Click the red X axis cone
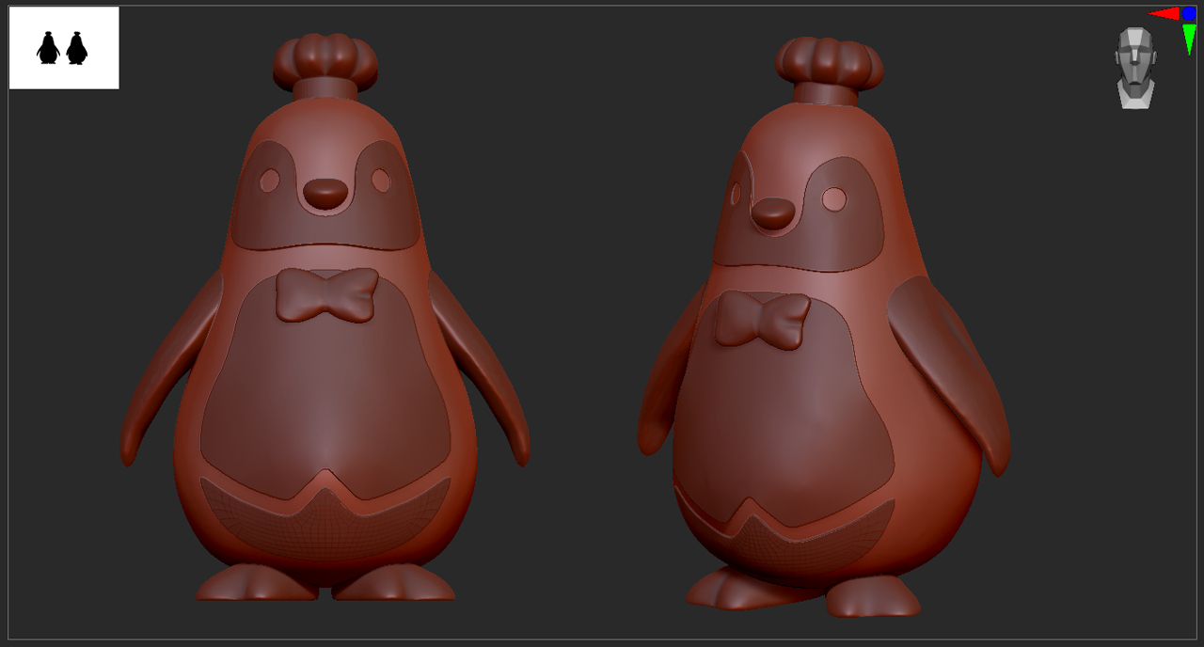 [x=1164, y=13]
